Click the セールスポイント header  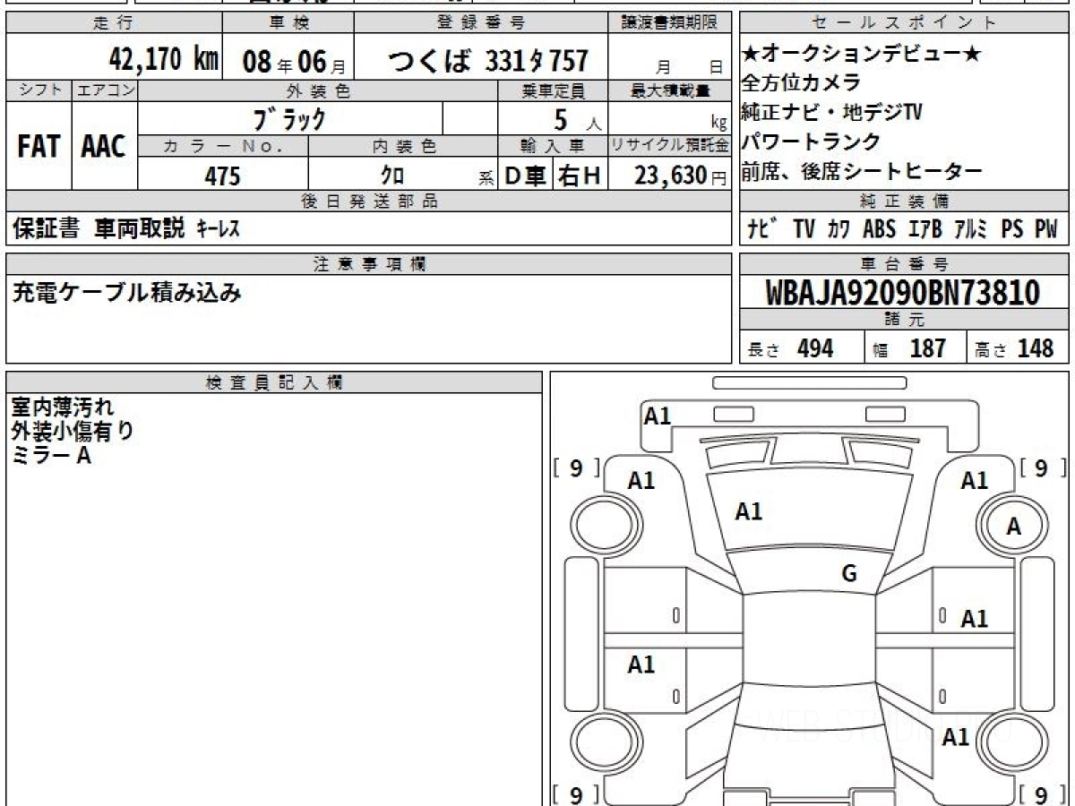(905, 23)
